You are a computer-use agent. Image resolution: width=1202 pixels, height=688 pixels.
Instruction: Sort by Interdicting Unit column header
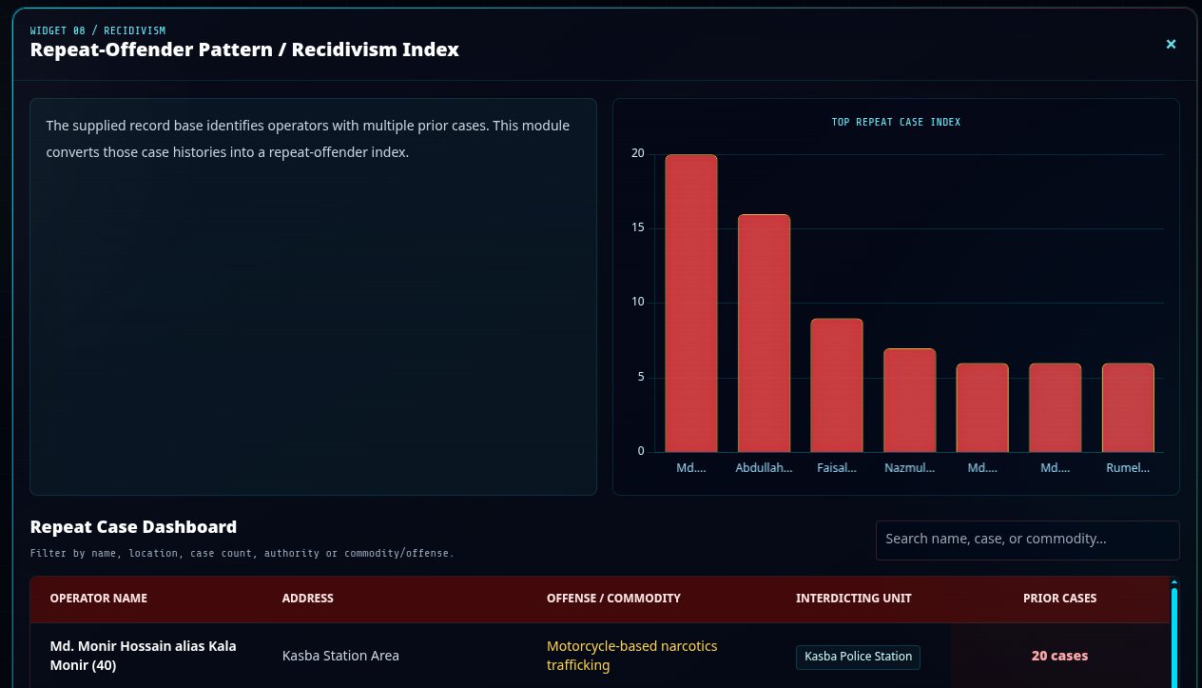854,599
